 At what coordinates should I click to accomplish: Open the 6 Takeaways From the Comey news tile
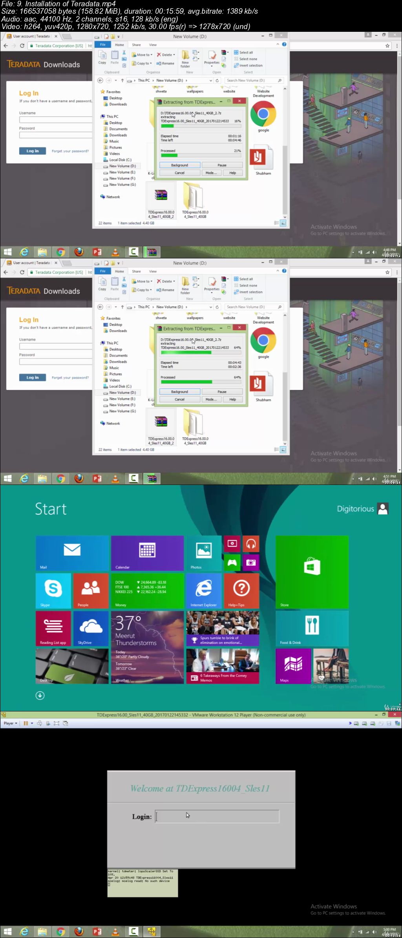pyautogui.click(x=223, y=666)
